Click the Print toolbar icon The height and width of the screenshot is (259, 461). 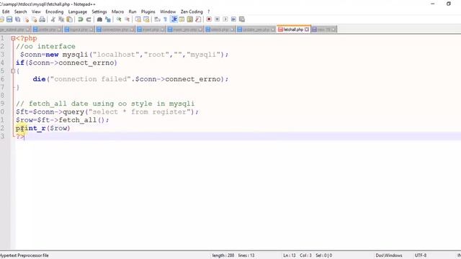42,19
